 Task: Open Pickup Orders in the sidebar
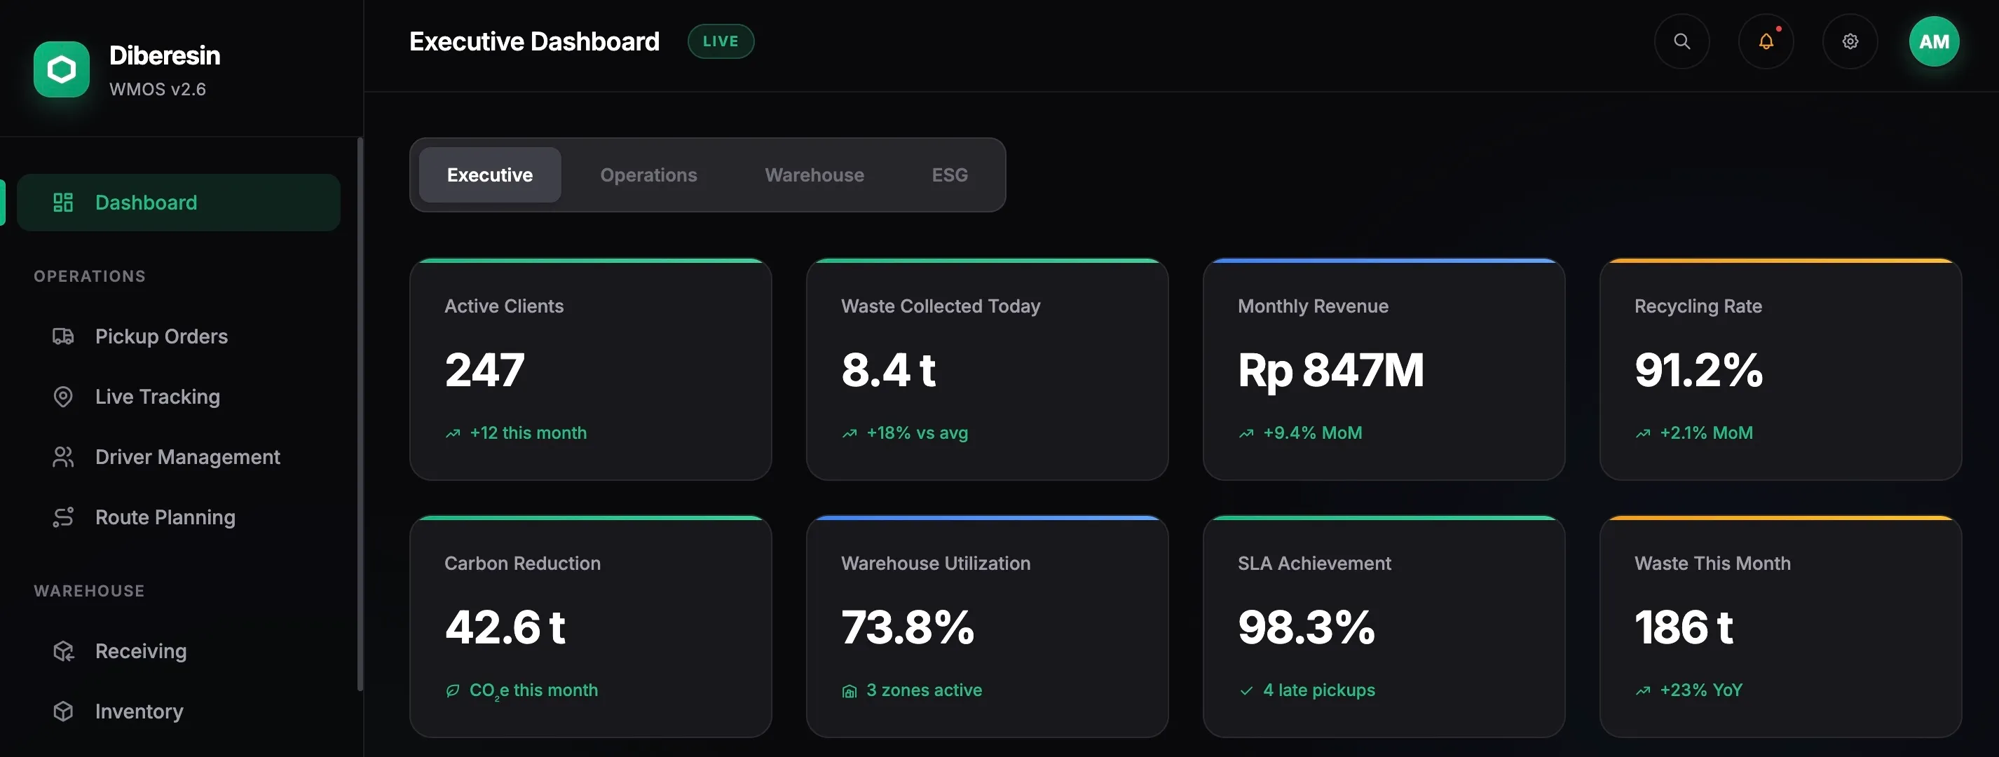coord(179,336)
